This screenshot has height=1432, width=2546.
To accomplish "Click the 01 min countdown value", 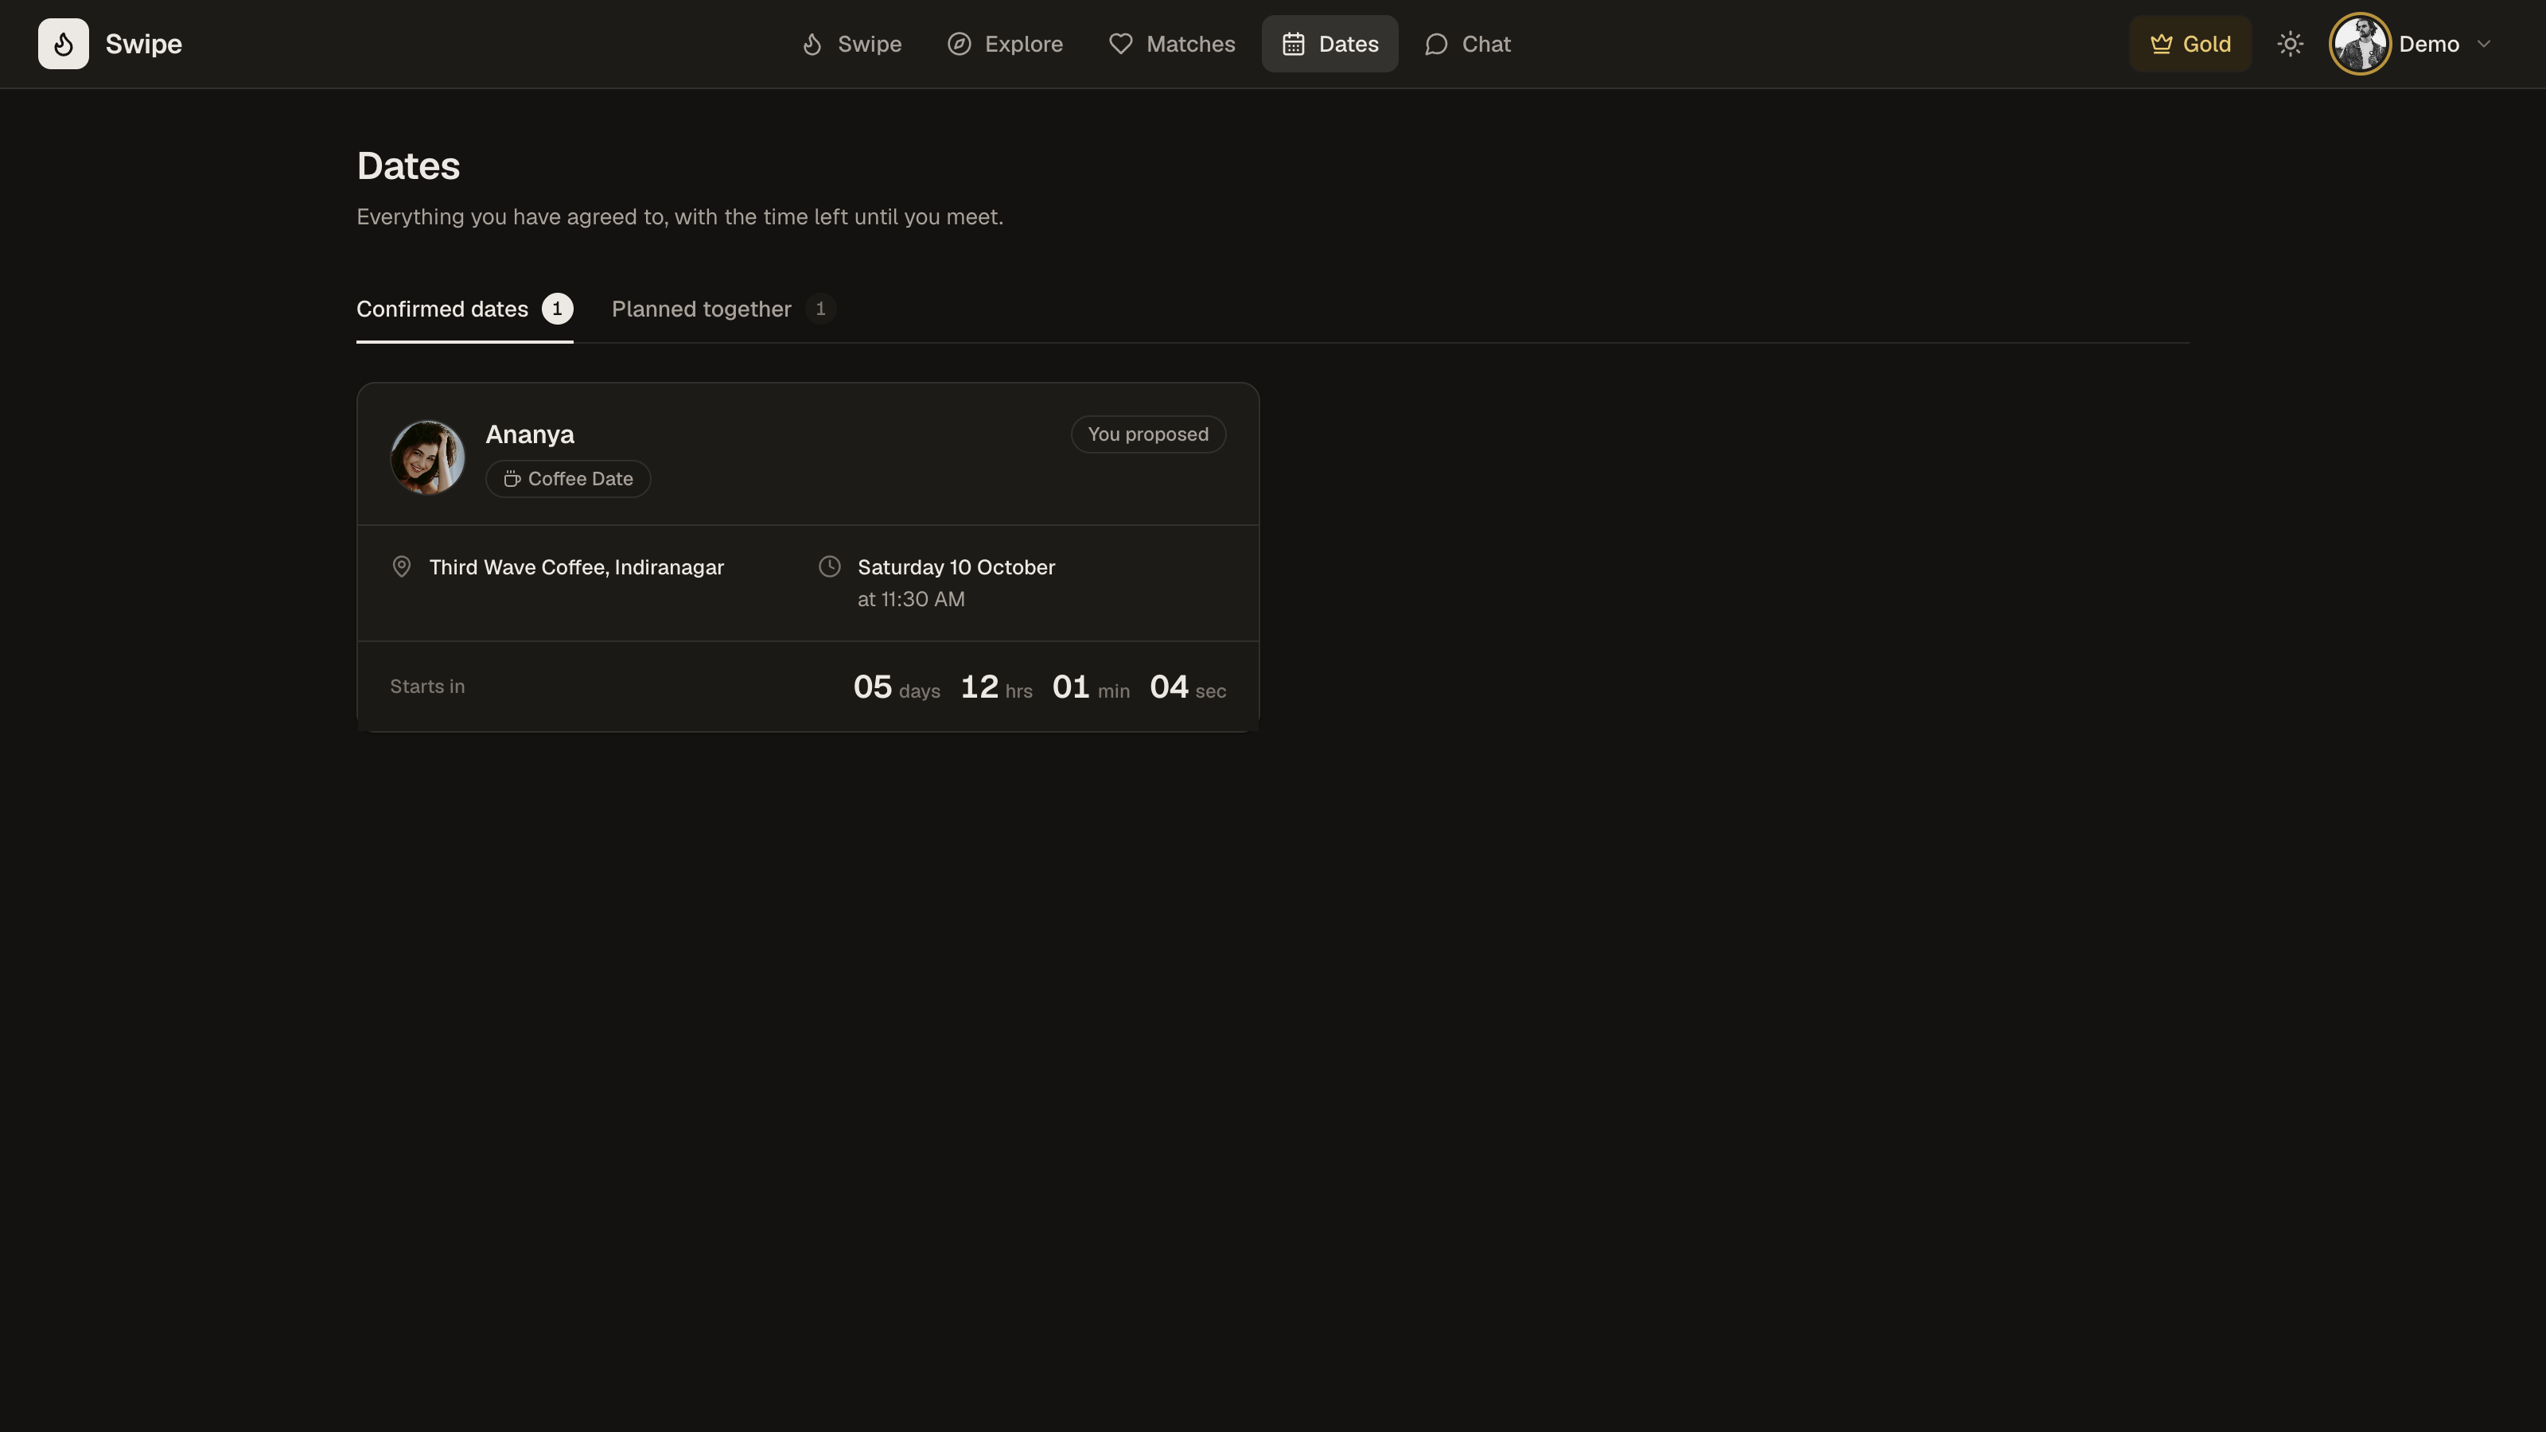I will (x=1091, y=687).
